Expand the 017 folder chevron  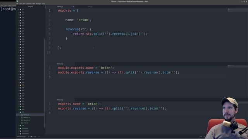coord(19,15)
